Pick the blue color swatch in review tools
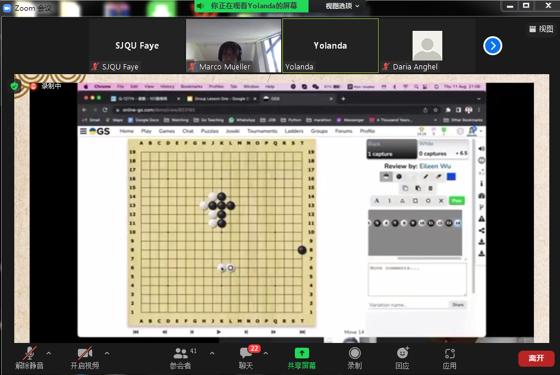560x375 pixels. pyautogui.click(x=451, y=176)
